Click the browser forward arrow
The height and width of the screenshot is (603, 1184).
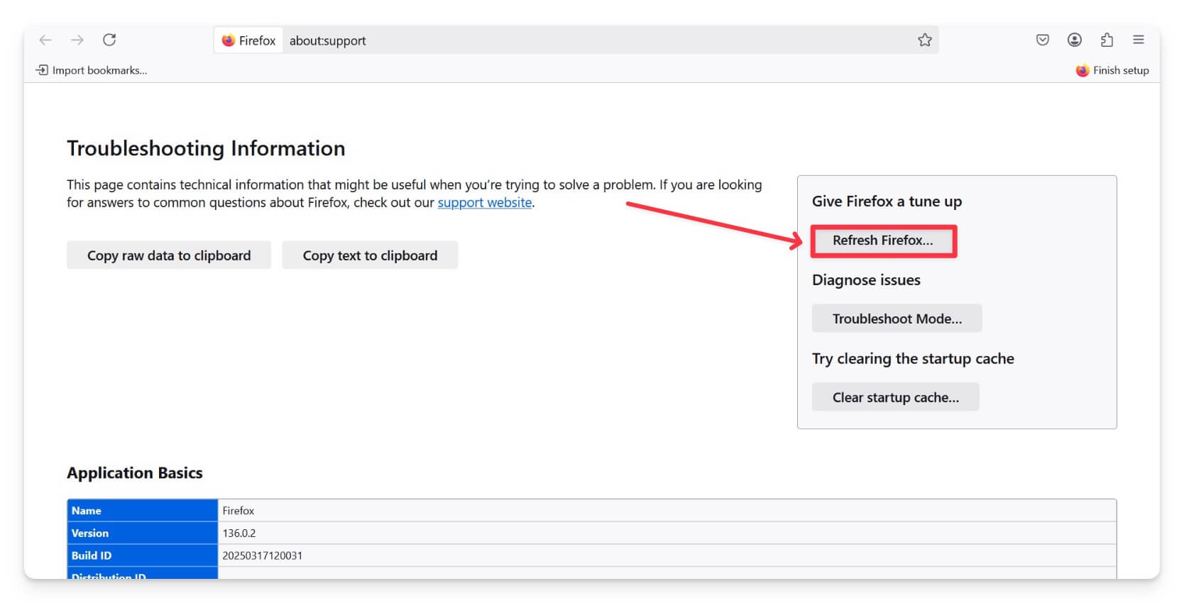pos(77,40)
